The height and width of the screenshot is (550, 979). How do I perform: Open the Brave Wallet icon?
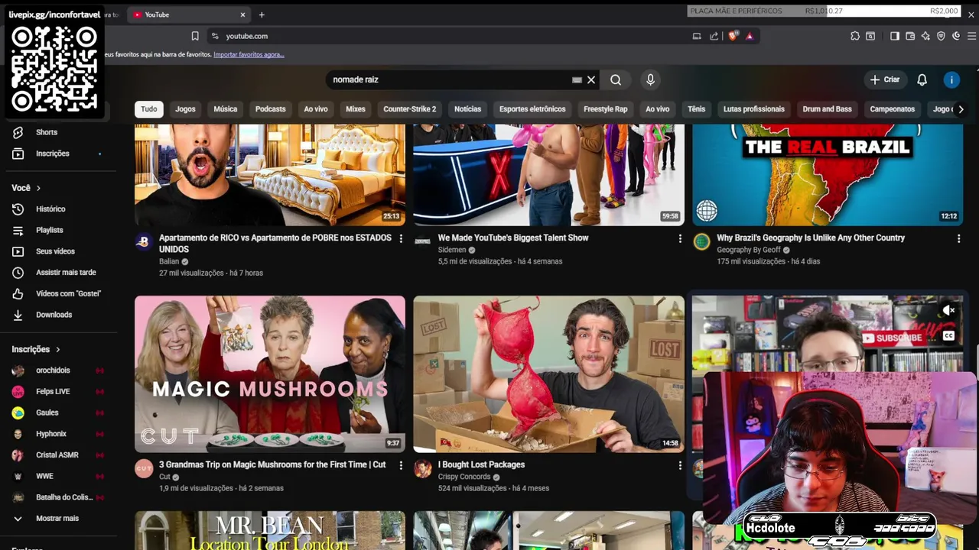910,36
